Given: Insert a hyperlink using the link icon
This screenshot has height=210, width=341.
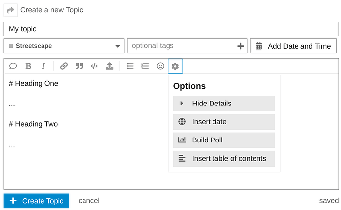Looking at the screenshot, I should [64, 66].
